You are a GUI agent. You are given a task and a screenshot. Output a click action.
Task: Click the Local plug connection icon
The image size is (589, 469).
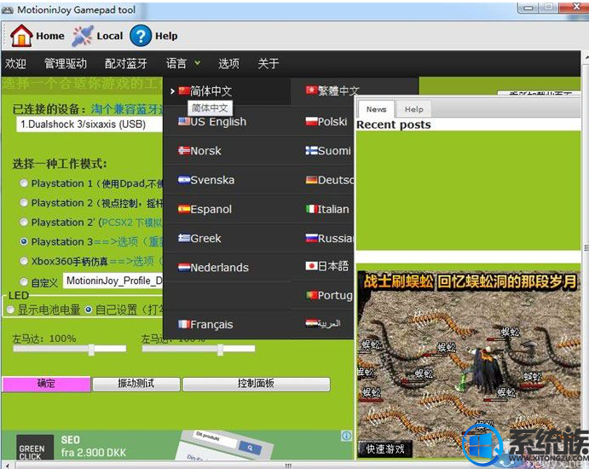point(83,36)
